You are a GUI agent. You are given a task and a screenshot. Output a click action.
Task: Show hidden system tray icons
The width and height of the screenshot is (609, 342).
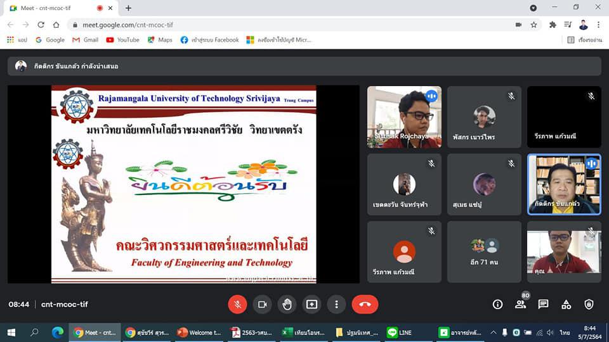coord(494,332)
